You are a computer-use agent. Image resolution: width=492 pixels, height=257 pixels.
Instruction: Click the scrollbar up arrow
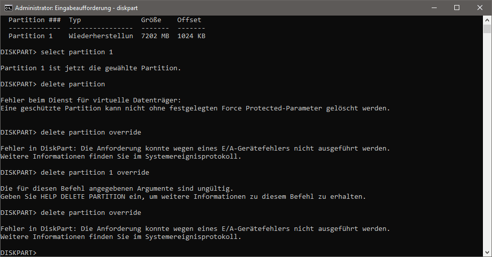point(487,20)
